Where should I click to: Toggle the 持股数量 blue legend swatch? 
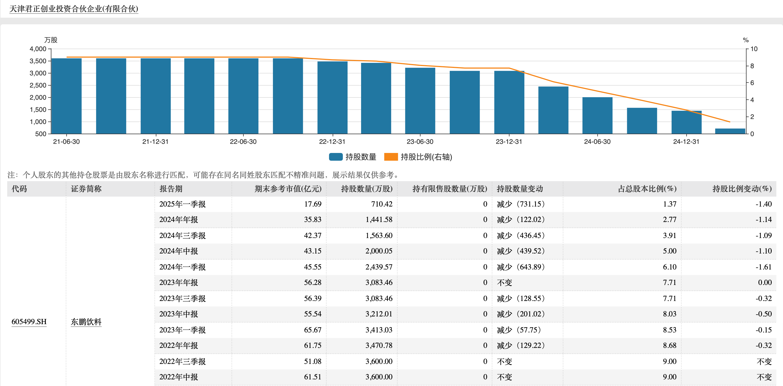tap(336, 157)
